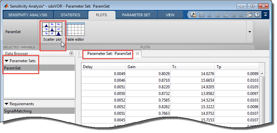Select ParamSet in the Parameter Sets list
The image size is (277, 133).
pyautogui.click(x=39, y=68)
